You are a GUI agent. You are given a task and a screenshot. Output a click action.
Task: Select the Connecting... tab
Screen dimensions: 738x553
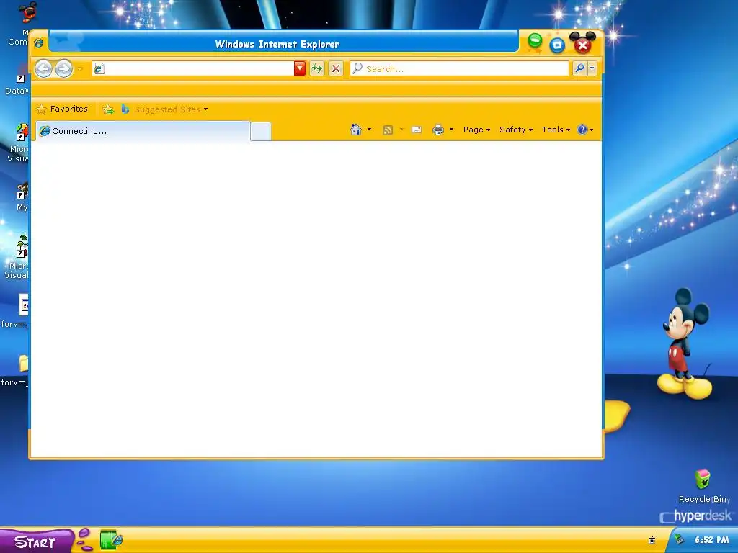pos(143,131)
